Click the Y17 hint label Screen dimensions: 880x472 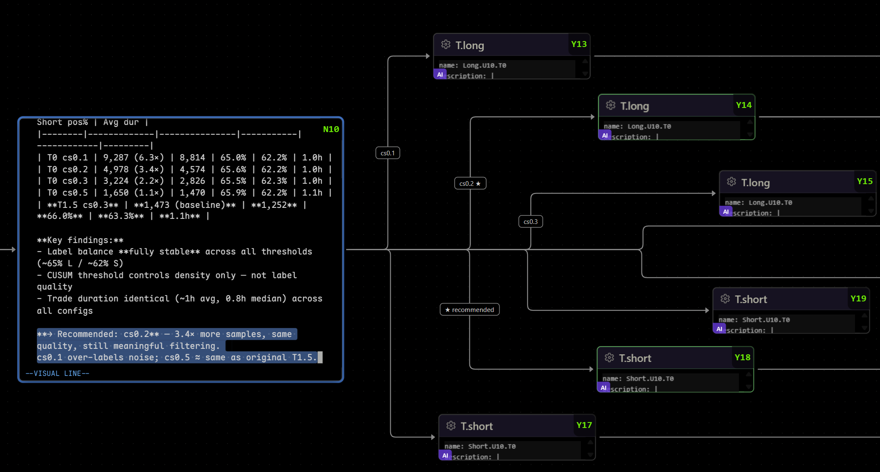coord(584,425)
